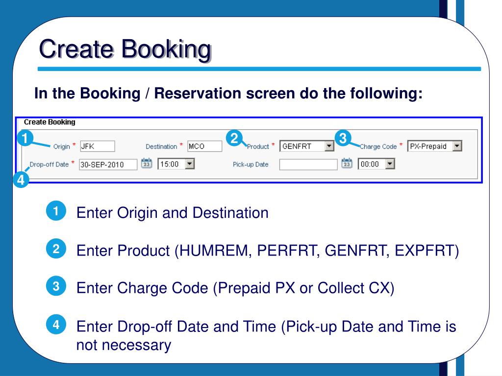
Task: Open the drop-off time dropdown showing 15:00
Action: pos(190,164)
